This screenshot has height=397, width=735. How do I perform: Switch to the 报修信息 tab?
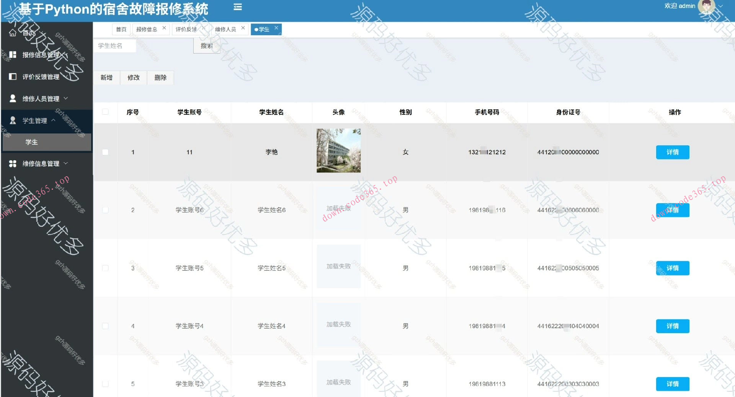tap(147, 29)
